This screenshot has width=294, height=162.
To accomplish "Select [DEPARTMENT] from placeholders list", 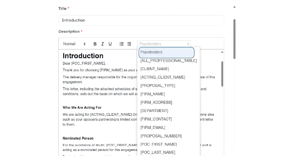I will (154, 111).
